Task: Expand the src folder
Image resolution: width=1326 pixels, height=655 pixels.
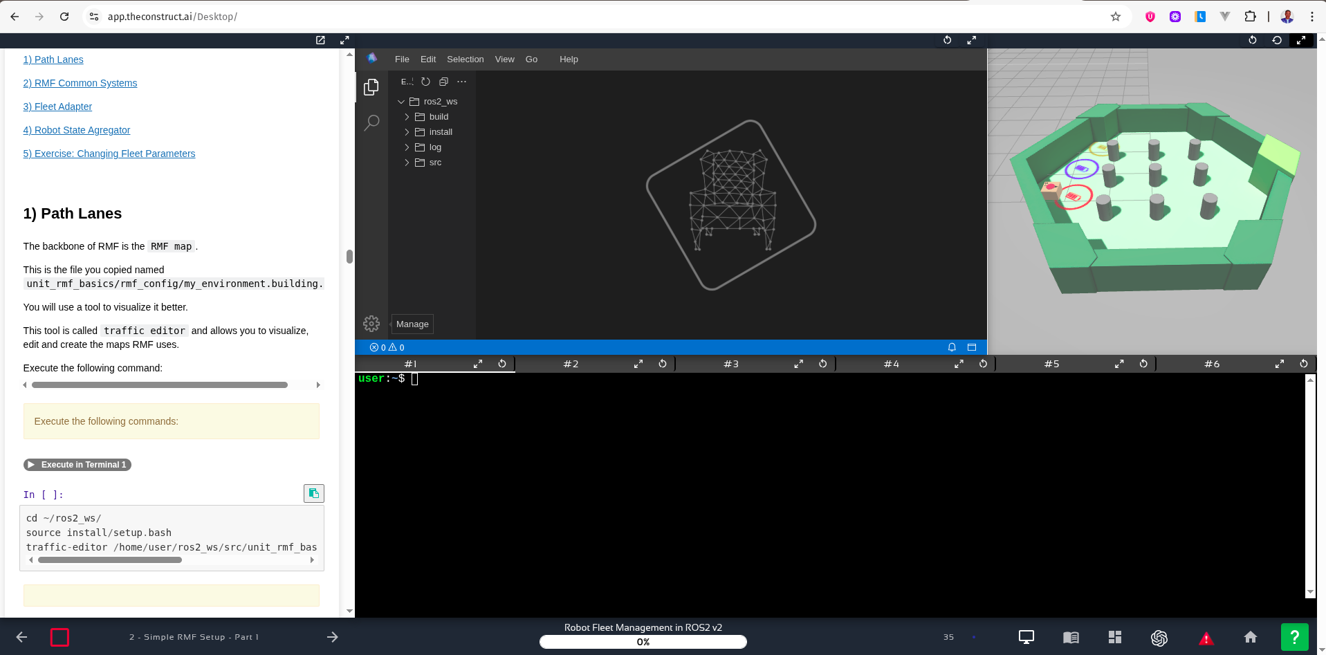Action: (x=434, y=163)
